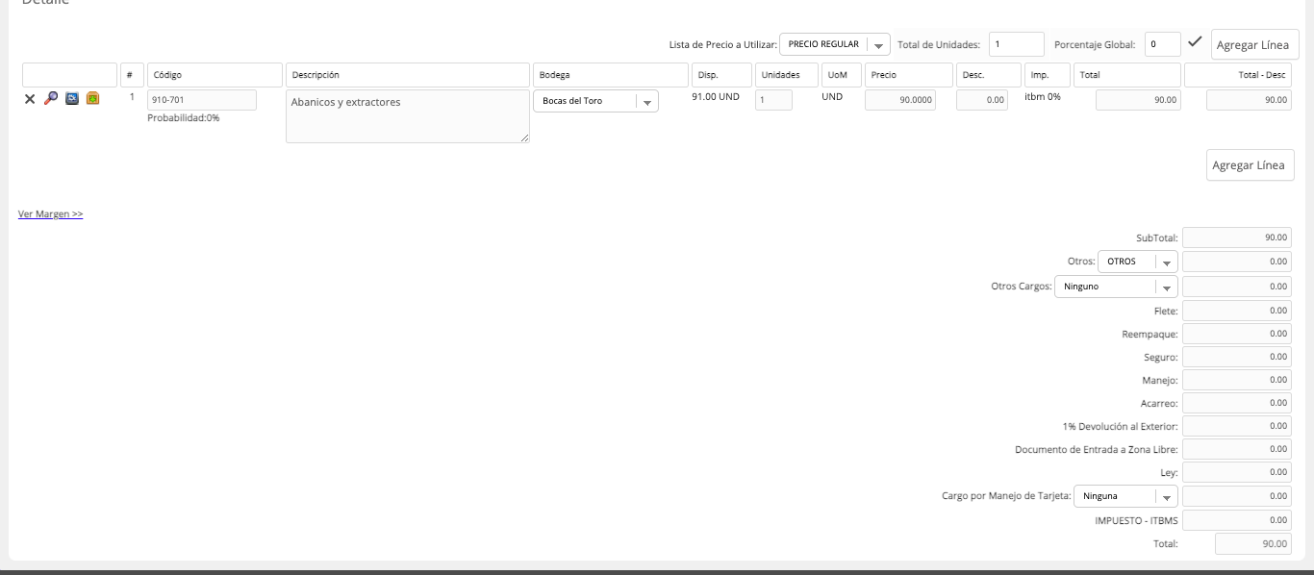The image size is (1314, 575).
Task: Open the Otros dropdown set to OTROS
Action: pyautogui.click(x=1138, y=262)
